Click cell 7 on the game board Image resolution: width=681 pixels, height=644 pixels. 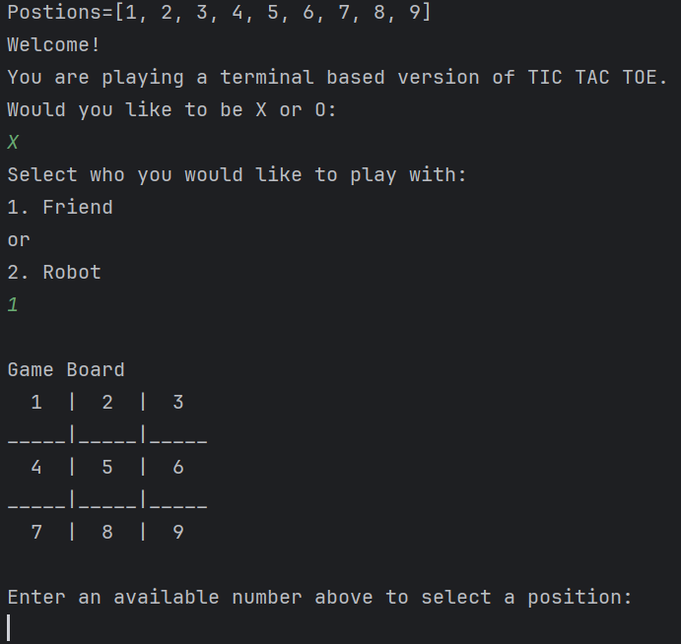36,532
